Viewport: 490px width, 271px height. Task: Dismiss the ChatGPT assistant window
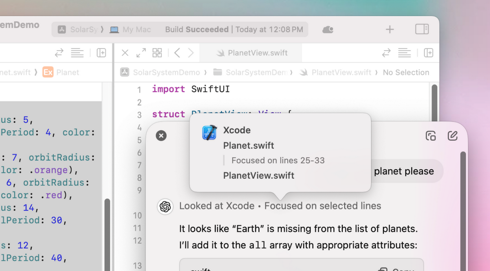tap(161, 135)
